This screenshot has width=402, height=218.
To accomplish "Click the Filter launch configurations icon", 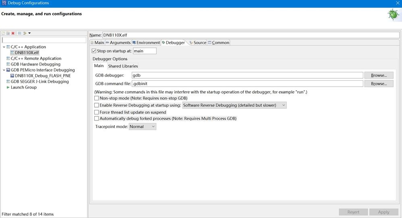I will 25,33.
